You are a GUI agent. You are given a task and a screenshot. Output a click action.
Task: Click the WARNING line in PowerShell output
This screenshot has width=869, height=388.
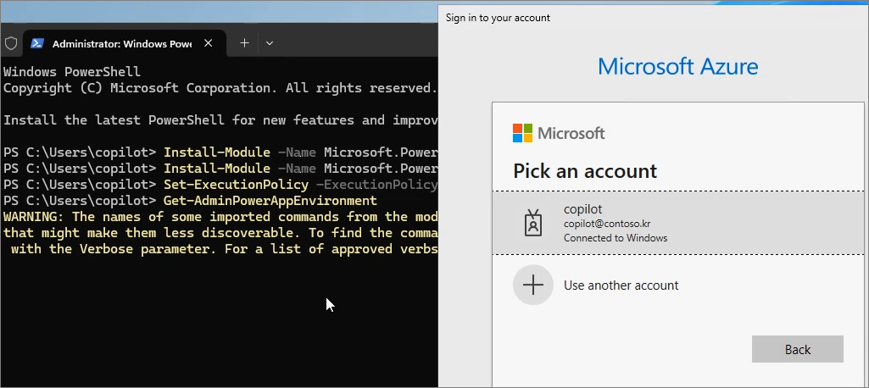click(x=220, y=216)
